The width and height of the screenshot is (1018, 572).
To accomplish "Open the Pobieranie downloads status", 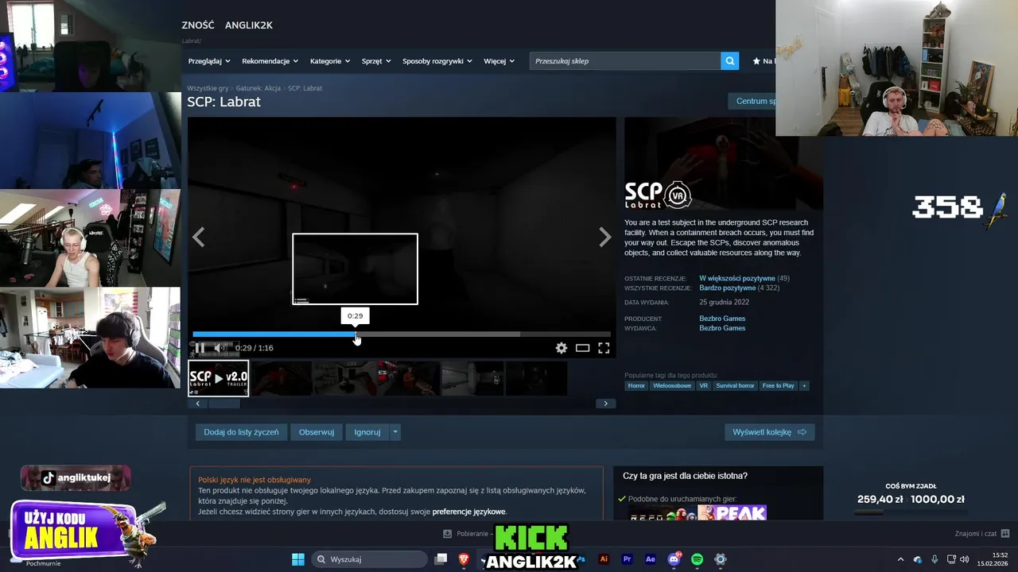I will [466, 534].
